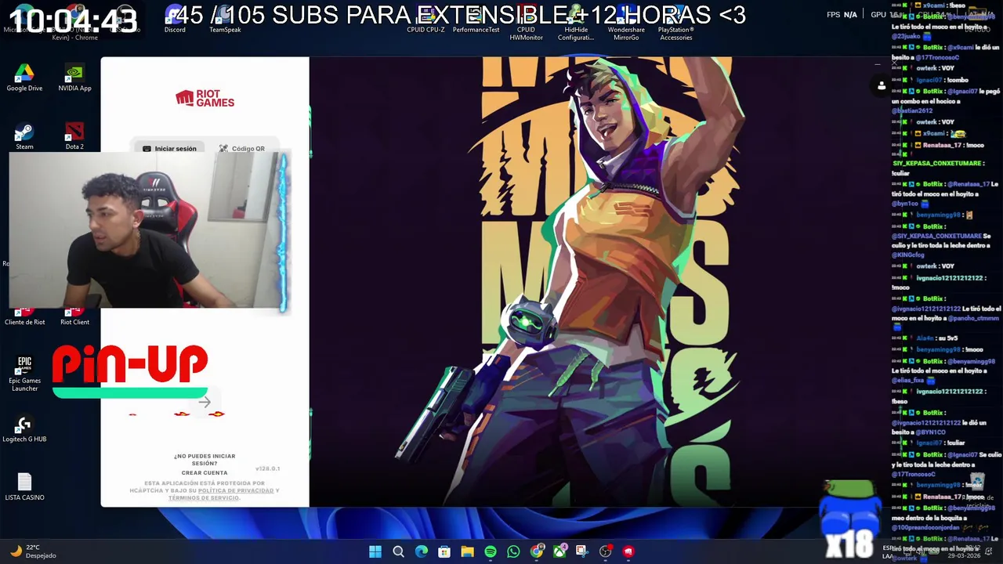
Task: Open the ¿No puedes iniciar sesión? link
Action: (205, 460)
